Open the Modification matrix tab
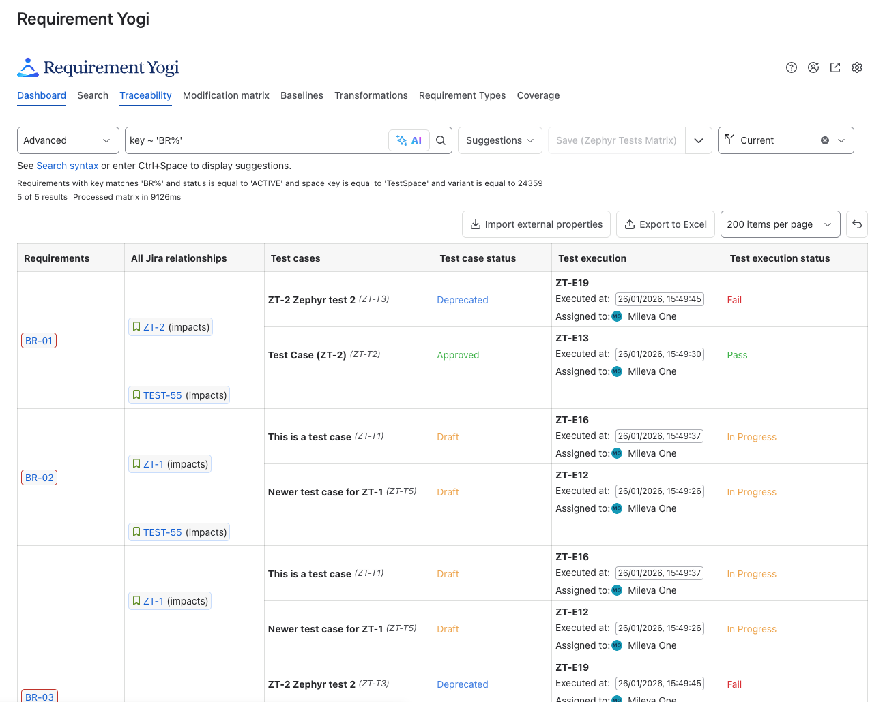 [226, 95]
